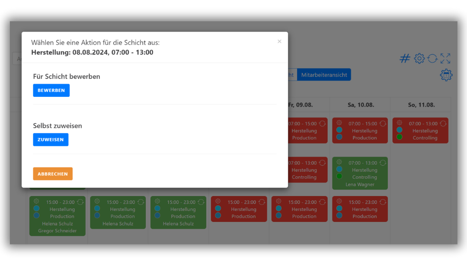Close the shift action dialog with the X
The width and height of the screenshot is (467, 266).
(279, 41)
